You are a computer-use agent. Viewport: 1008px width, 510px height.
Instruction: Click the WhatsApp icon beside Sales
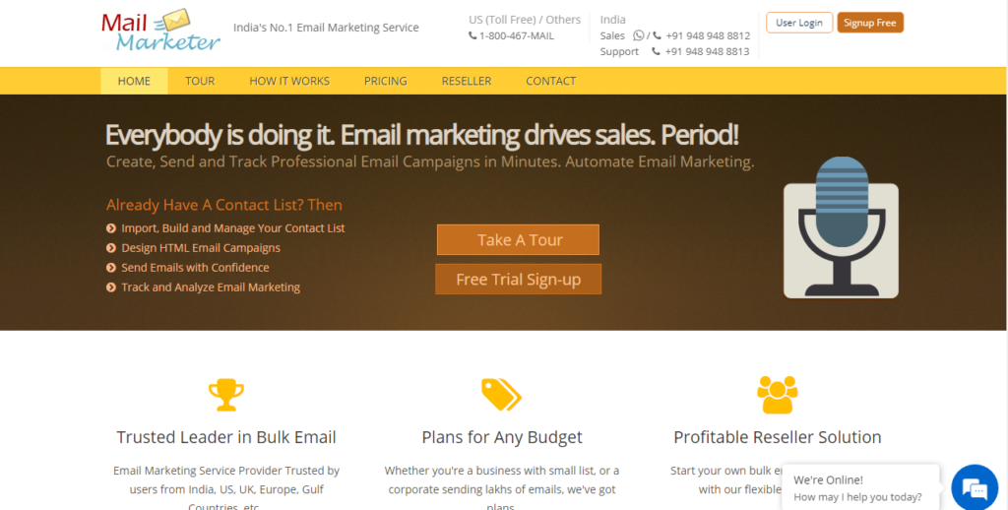[x=638, y=36]
